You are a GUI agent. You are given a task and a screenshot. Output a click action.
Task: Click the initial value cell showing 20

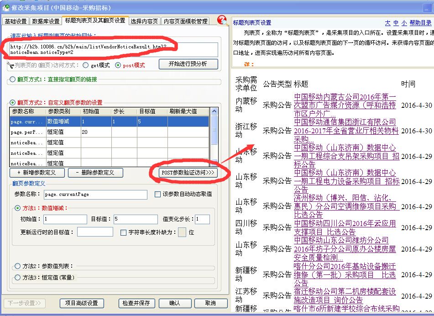96,132
